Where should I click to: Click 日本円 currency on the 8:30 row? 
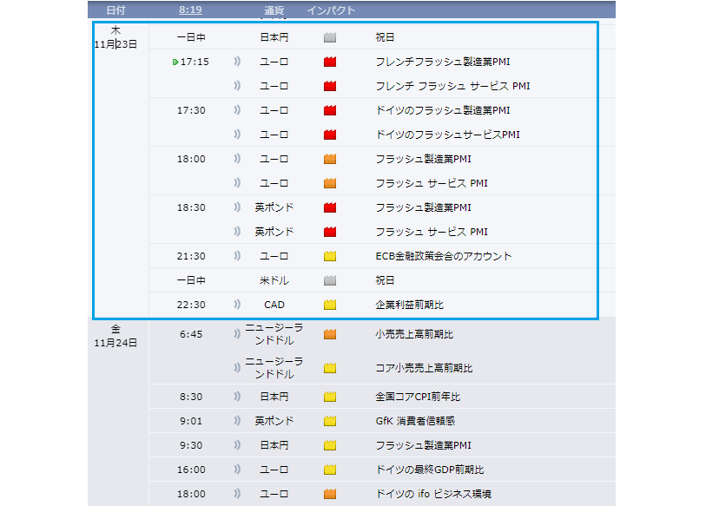click(x=274, y=397)
